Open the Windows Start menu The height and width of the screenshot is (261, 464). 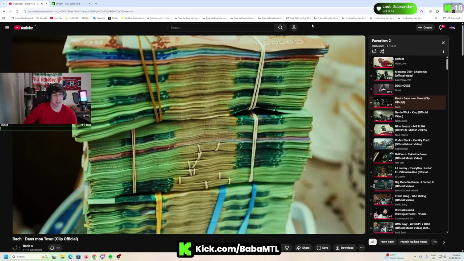(5, 257)
